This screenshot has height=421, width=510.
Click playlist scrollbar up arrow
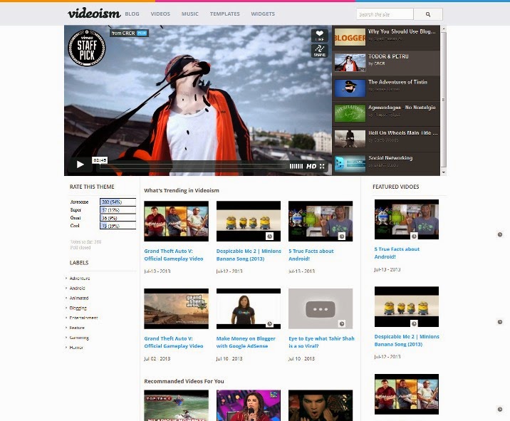444,28
